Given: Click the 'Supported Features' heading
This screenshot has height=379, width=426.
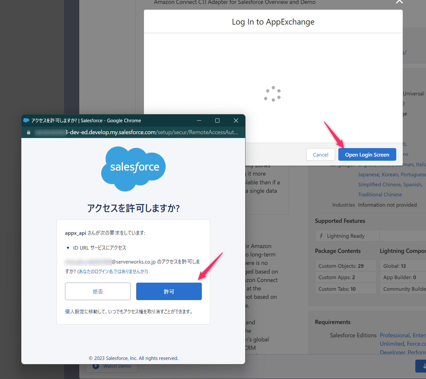Looking at the screenshot, I should click(x=340, y=221).
